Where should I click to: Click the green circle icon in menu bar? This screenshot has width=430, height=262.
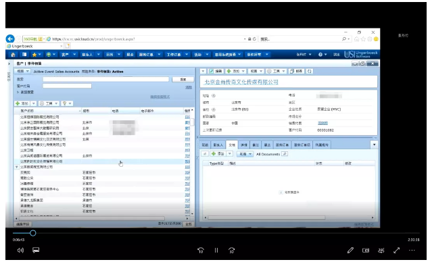click(x=49, y=55)
